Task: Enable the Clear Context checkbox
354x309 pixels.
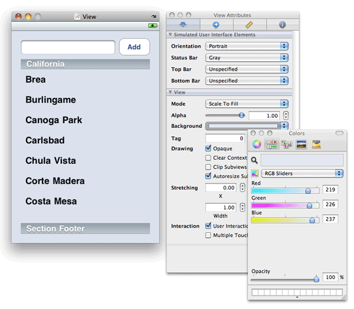Action: coord(208,158)
